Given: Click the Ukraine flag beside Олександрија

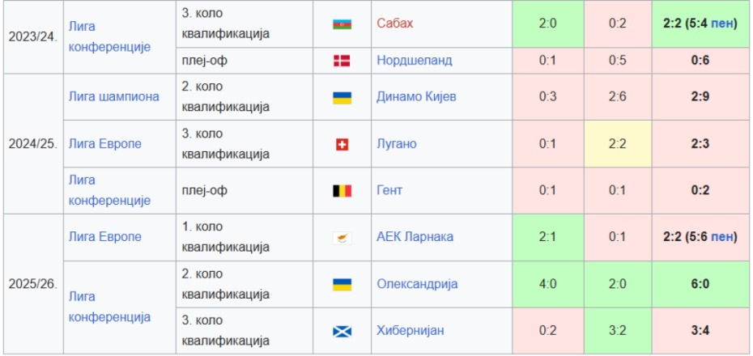Looking at the screenshot, I should point(342,284).
